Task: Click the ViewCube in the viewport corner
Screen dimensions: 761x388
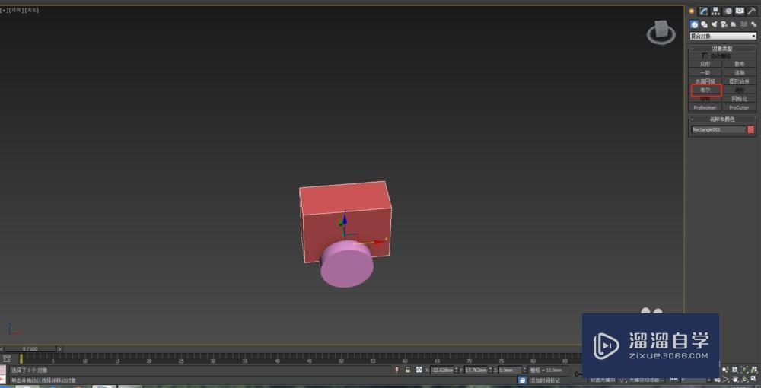Action: pyautogui.click(x=661, y=33)
